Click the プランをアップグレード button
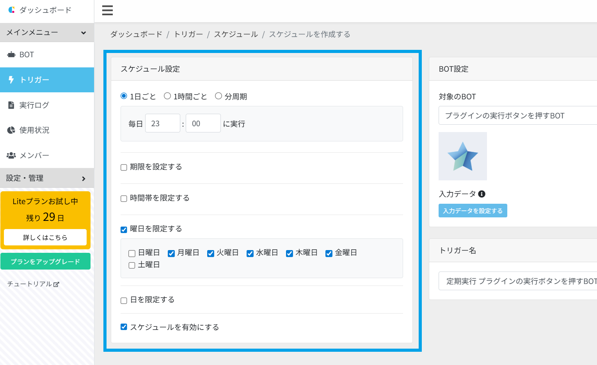Image resolution: width=597 pixels, height=365 pixels. point(45,261)
